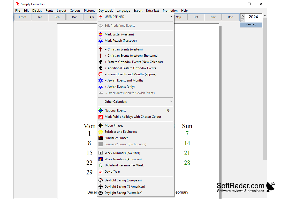Screen dimensions: 281x199
Task: Switch to the Apr month tab
Action: pyautogui.click(x=90, y=17)
